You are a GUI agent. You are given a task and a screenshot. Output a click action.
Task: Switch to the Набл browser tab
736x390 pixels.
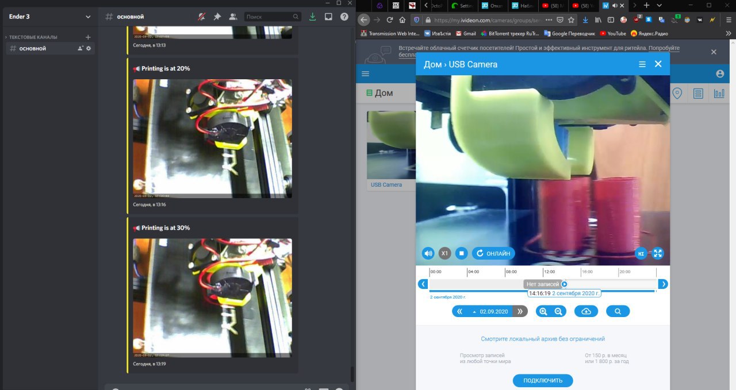point(523,6)
